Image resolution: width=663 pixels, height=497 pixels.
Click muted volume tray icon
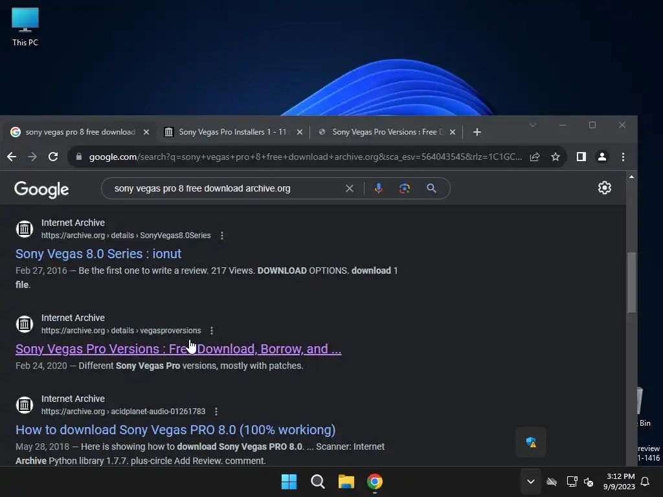[588, 481]
